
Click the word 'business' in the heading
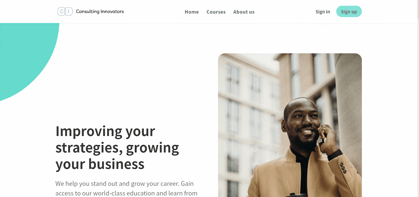click(x=116, y=164)
